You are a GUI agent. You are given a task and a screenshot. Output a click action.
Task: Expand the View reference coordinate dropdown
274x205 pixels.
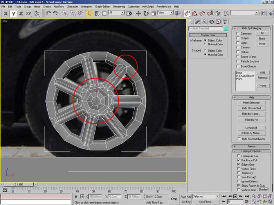(x=166, y=13)
